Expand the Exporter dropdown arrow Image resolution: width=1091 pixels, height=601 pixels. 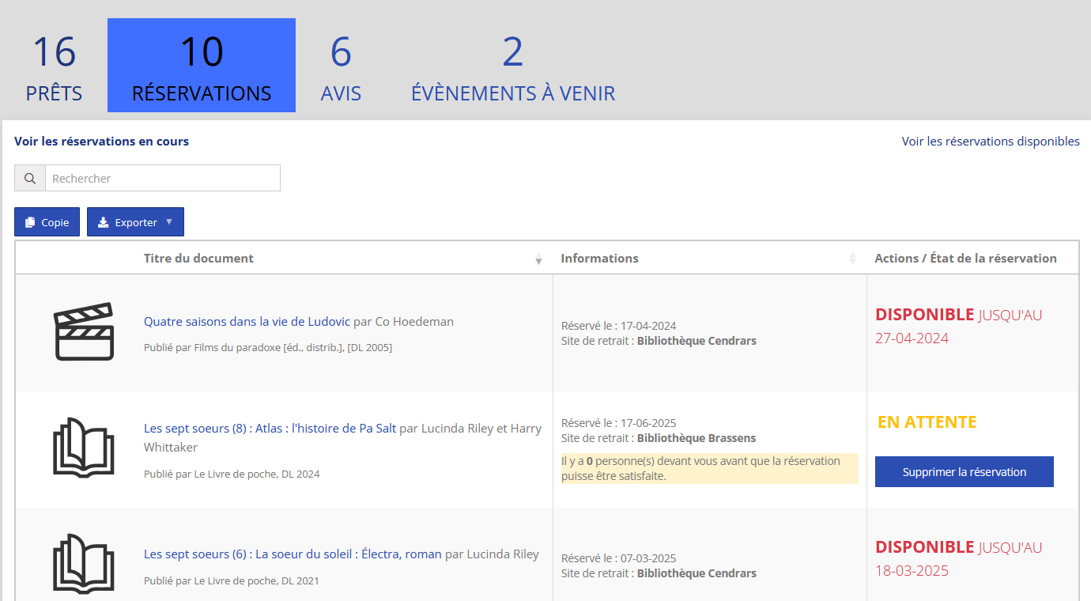169,222
